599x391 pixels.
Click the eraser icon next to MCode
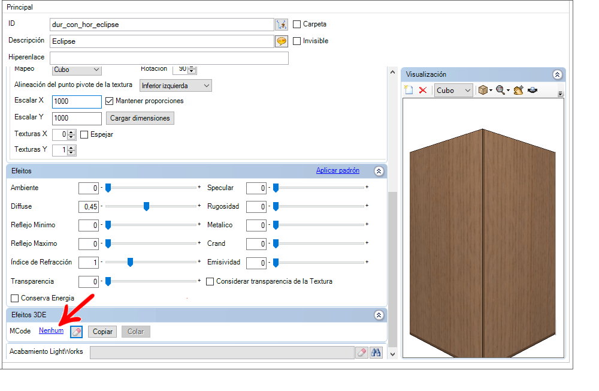(76, 332)
